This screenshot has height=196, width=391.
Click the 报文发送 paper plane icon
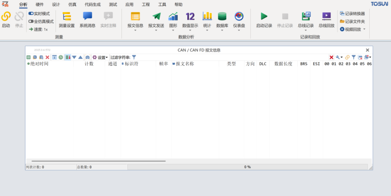tap(156, 16)
